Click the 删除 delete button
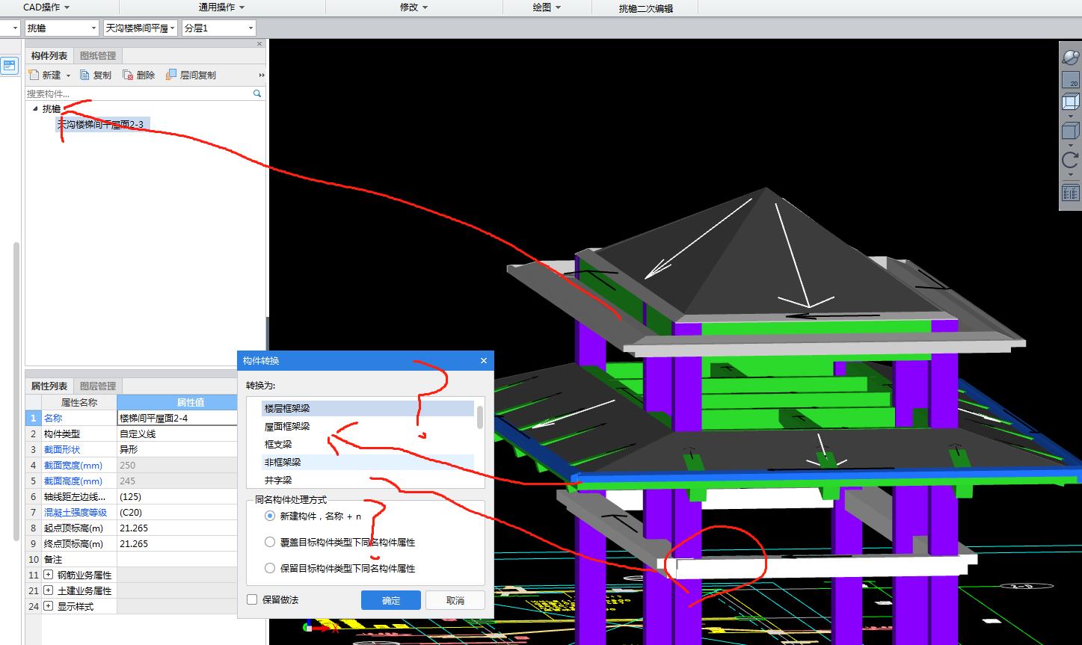Screen dimensions: 1082x645 click(x=139, y=75)
